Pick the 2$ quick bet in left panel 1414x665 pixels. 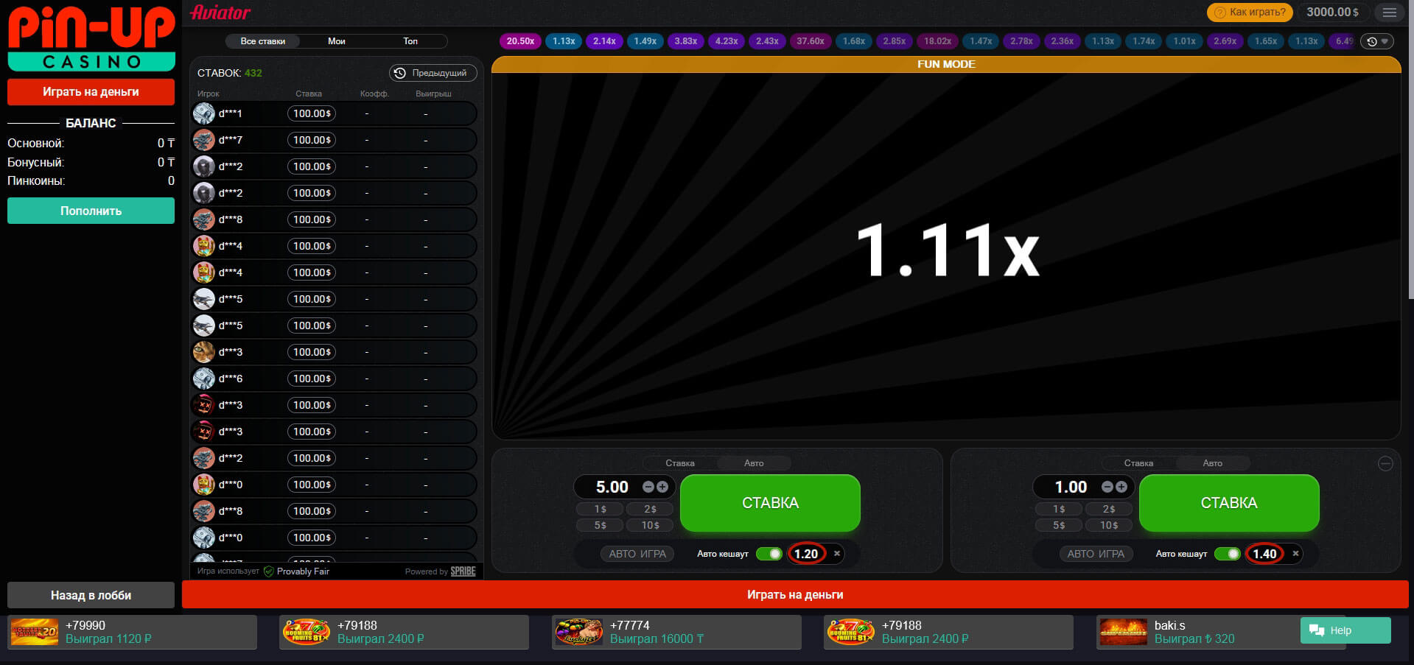pyautogui.click(x=650, y=509)
